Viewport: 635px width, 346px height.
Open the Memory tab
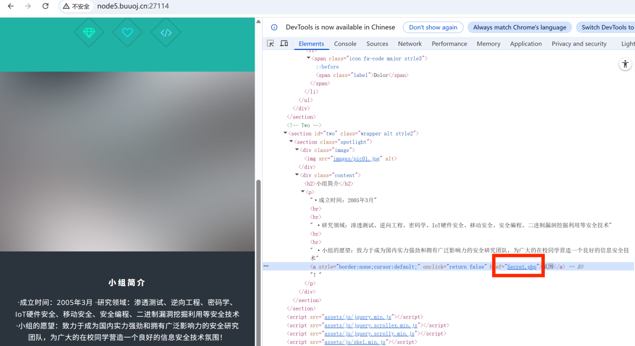click(489, 43)
